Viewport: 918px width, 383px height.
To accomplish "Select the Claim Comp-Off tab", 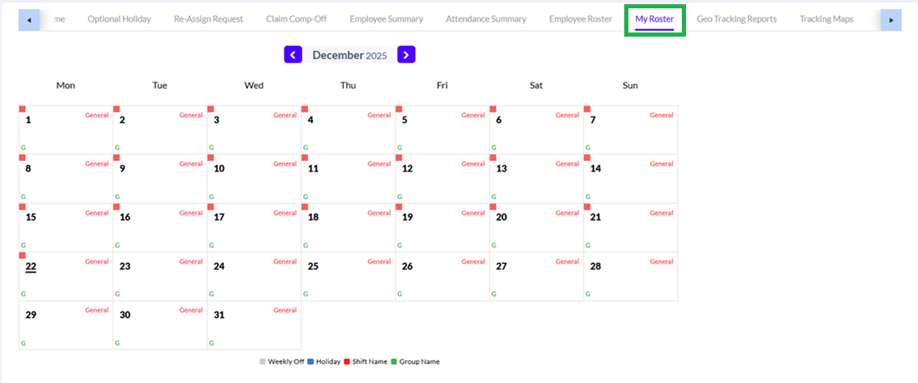I will [297, 19].
